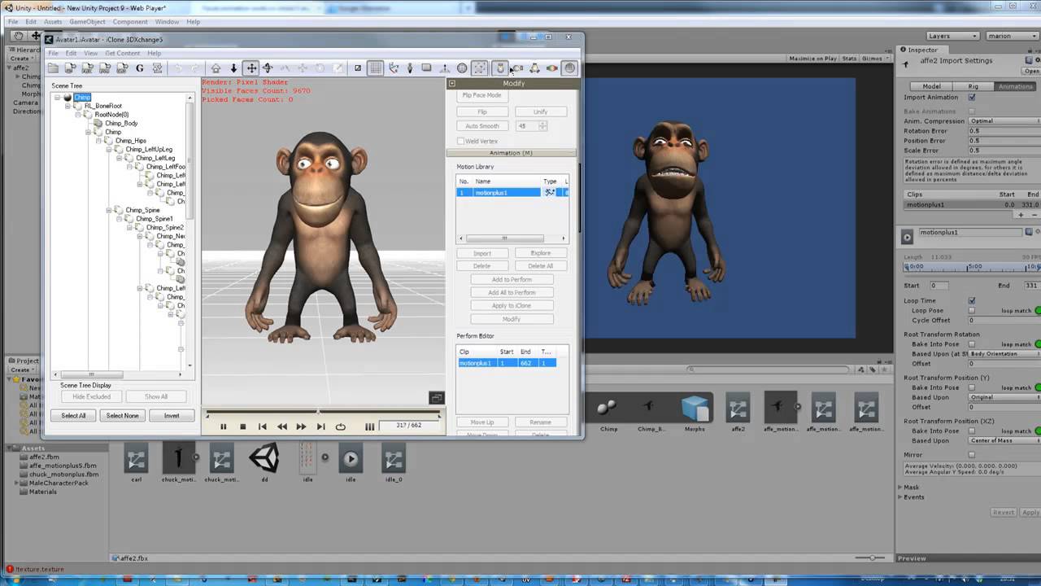Open Based Upon dropdown showing Body Orientation
The height and width of the screenshot is (586, 1041).
pos(1004,354)
